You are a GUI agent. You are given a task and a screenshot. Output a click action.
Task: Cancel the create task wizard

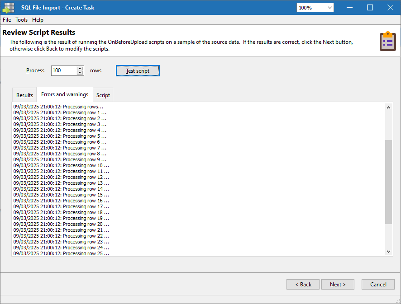click(378, 285)
